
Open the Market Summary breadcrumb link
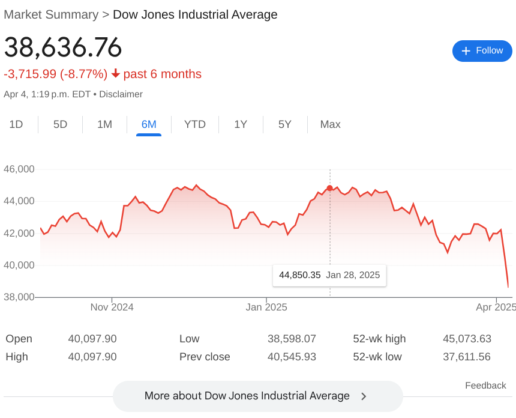point(51,14)
